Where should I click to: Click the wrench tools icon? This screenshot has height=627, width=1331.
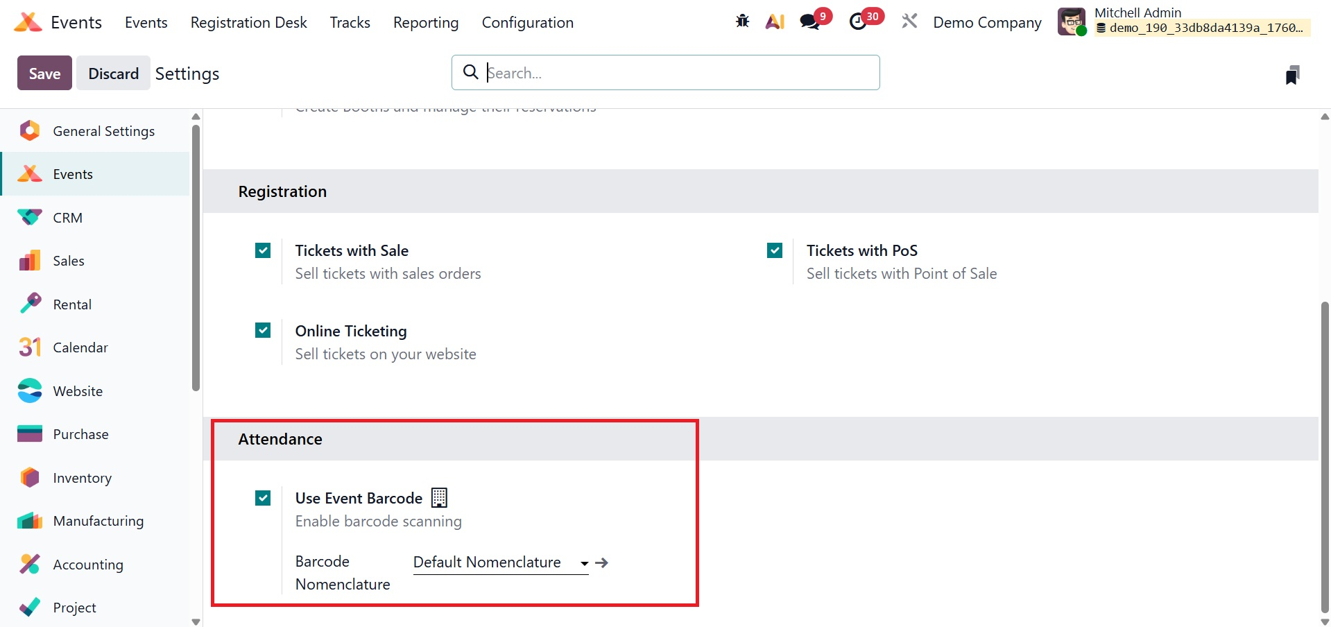tap(909, 22)
